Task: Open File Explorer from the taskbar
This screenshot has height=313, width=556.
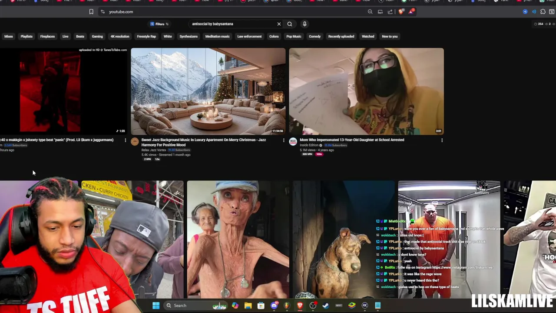Action: 248,306
